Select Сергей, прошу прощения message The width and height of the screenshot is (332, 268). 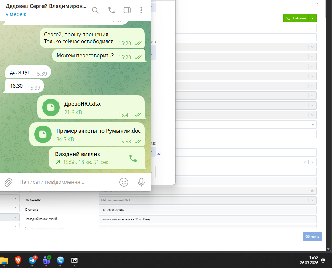[92, 38]
